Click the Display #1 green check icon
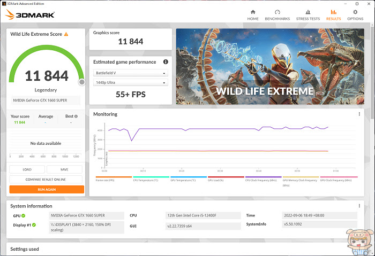This screenshot has width=375, height=256. coord(34,225)
